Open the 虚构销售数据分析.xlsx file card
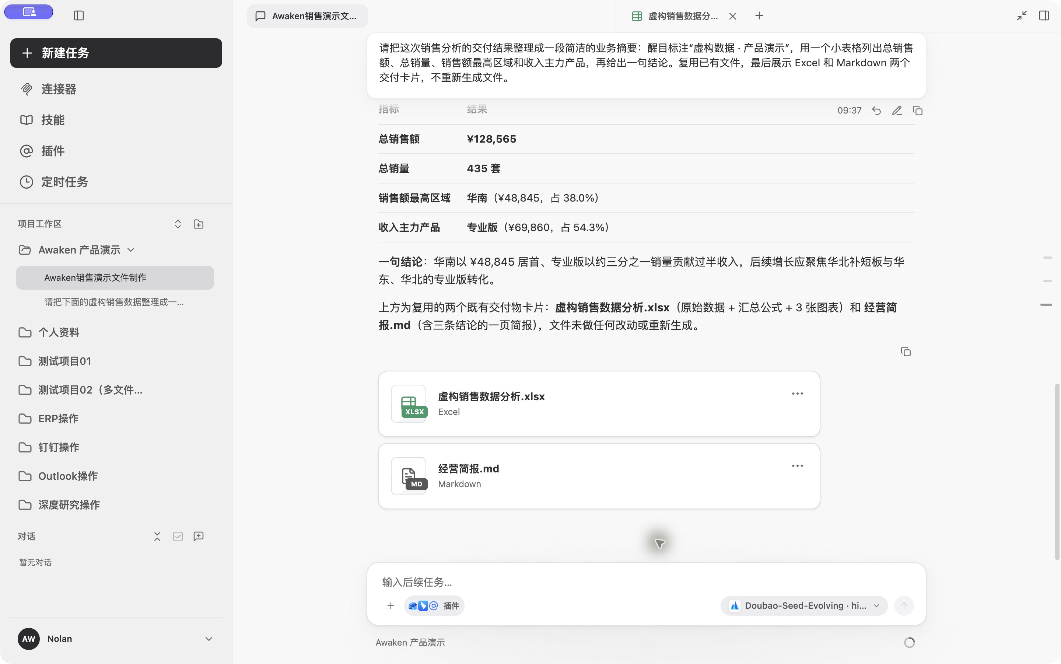Screen dimensions: 1061x664 (x=599, y=404)
